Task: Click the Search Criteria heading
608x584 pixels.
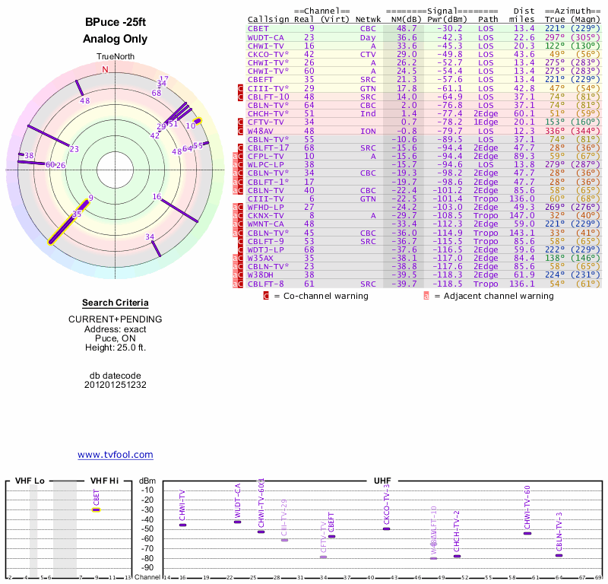Action: (115, 303)
